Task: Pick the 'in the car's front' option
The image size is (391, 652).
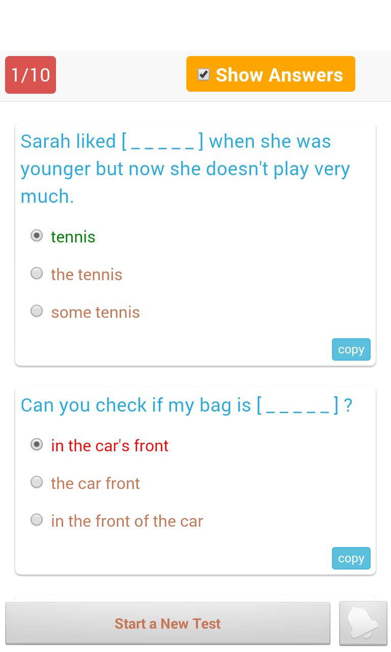Action: 36,444
